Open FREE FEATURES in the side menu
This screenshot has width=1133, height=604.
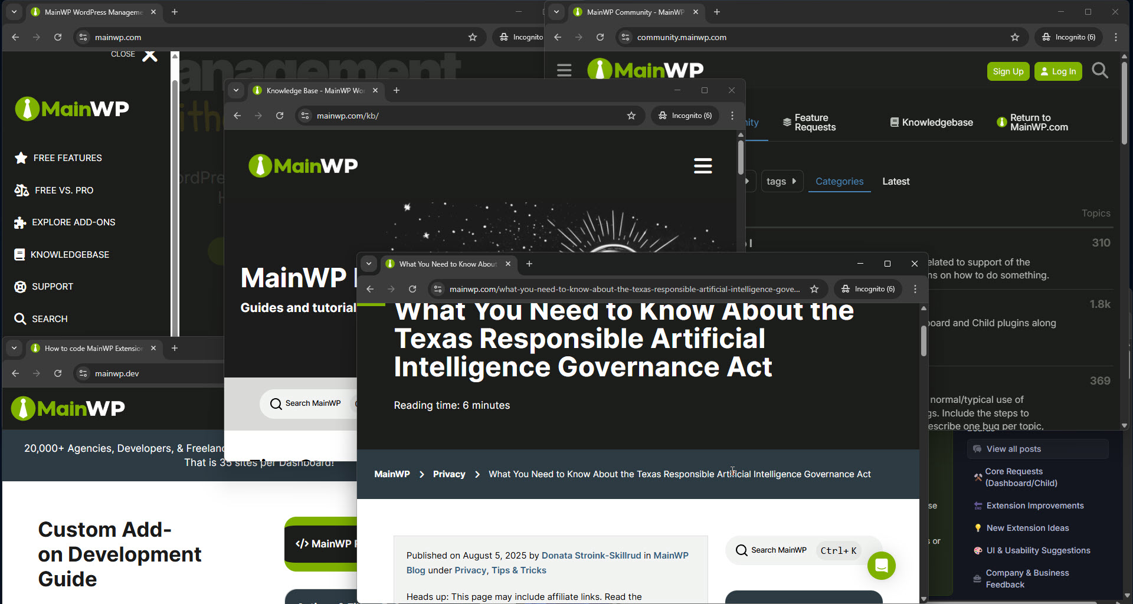67,158
